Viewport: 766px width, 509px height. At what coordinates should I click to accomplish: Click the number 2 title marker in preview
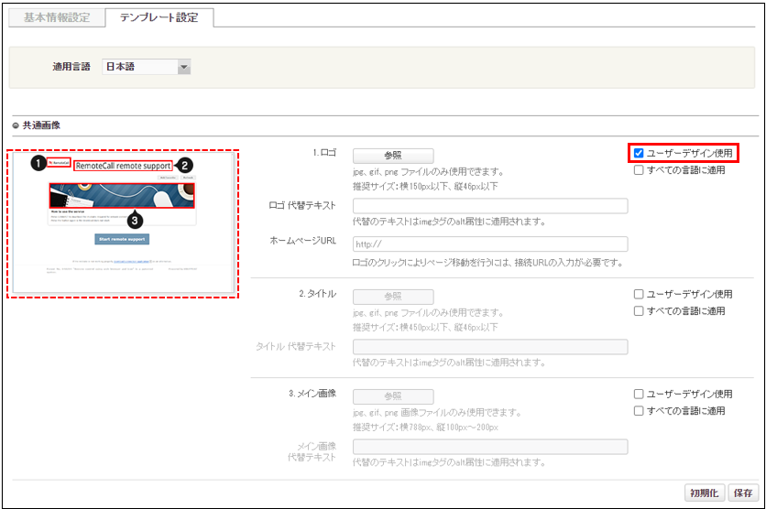click(x=184, y=166)
